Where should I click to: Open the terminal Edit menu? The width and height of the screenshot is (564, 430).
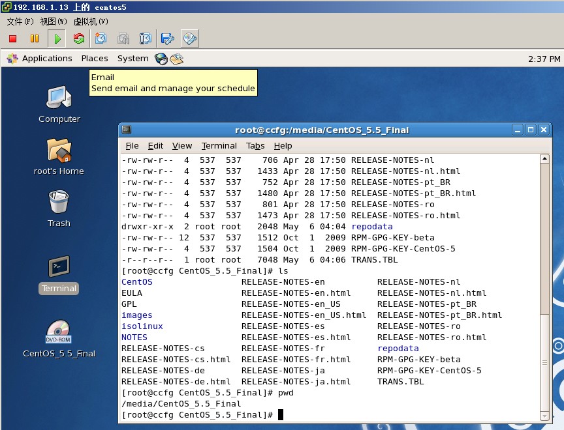(155, 146)
